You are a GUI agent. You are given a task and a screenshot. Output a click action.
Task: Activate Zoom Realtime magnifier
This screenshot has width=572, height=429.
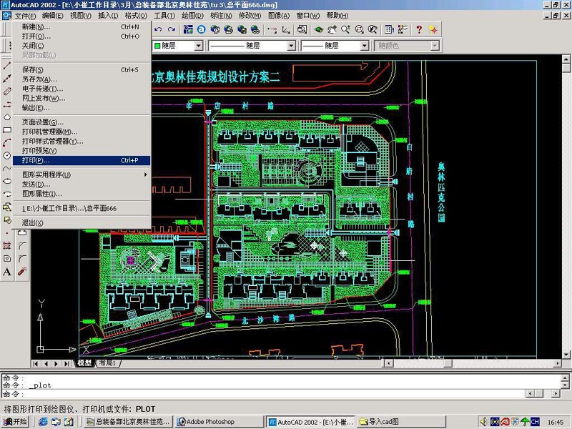[x=345, y=29]
